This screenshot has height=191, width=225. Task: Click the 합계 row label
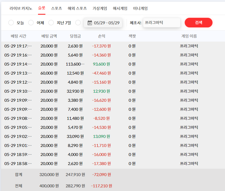click(18, 174)
